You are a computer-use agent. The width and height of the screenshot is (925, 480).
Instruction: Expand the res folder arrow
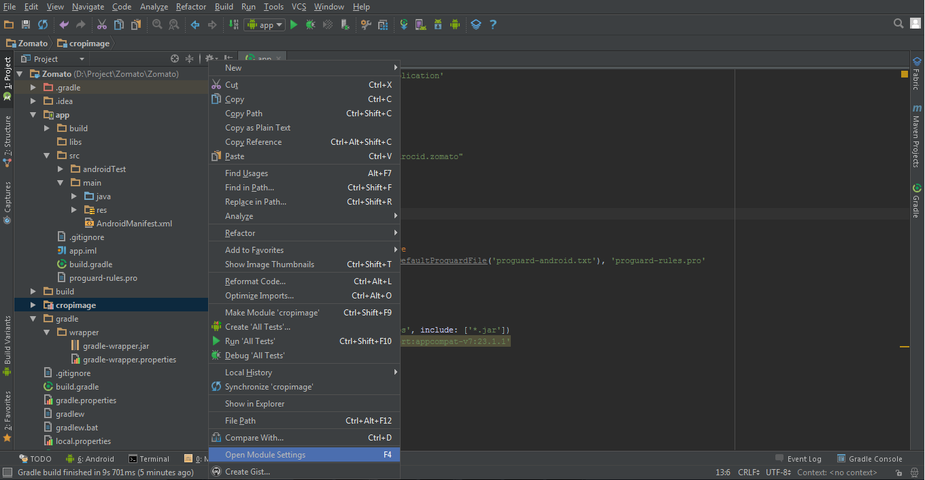[74, 210]
